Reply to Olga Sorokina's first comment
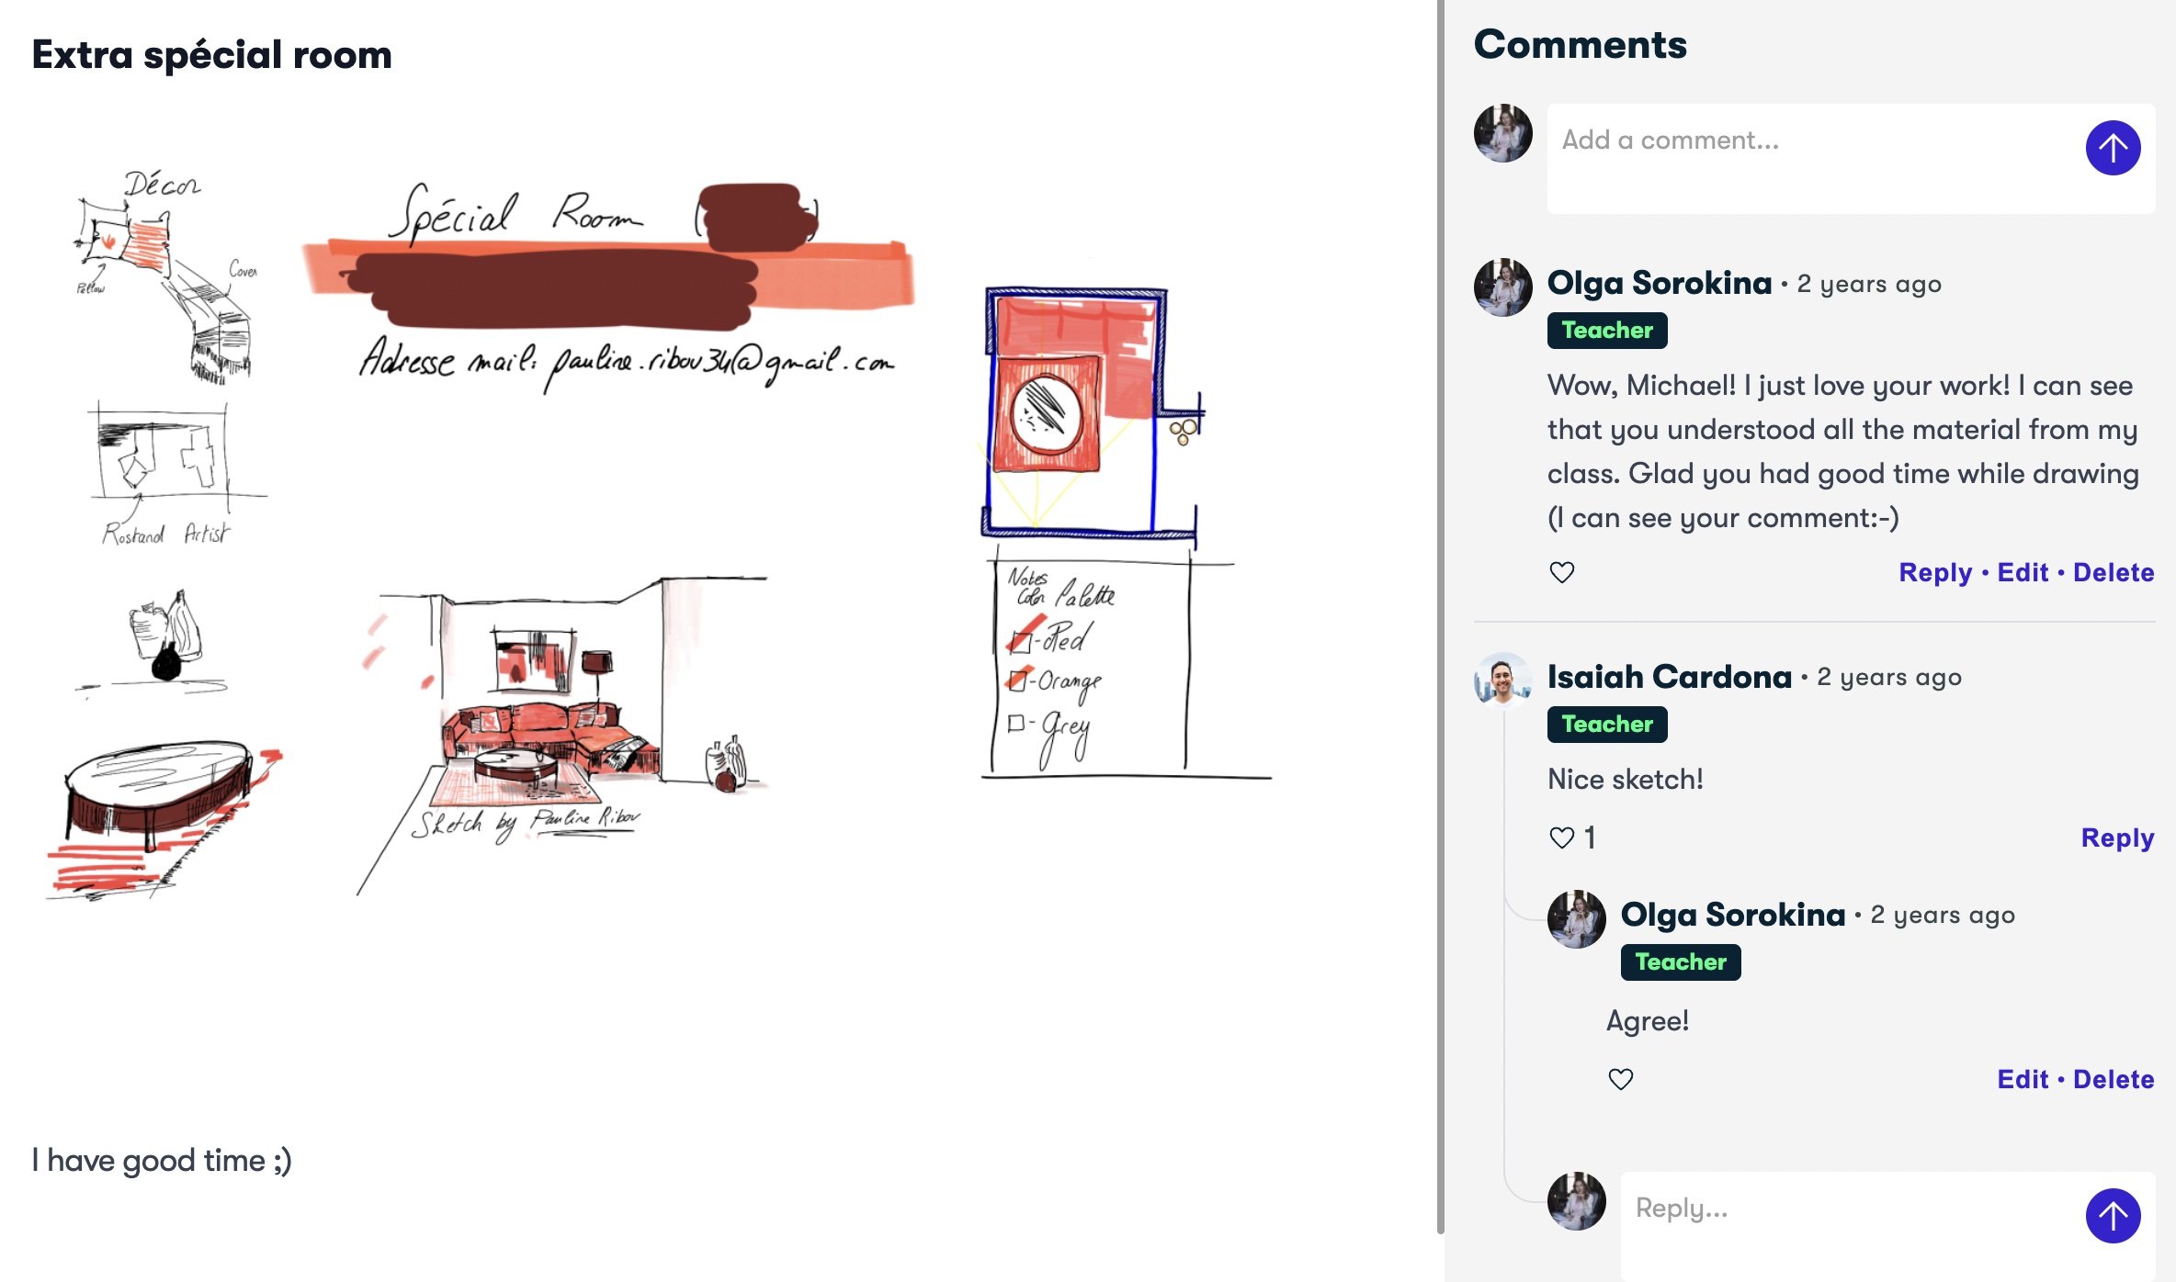This screenshot has height=1282, width=2176. click(1935, 572)
